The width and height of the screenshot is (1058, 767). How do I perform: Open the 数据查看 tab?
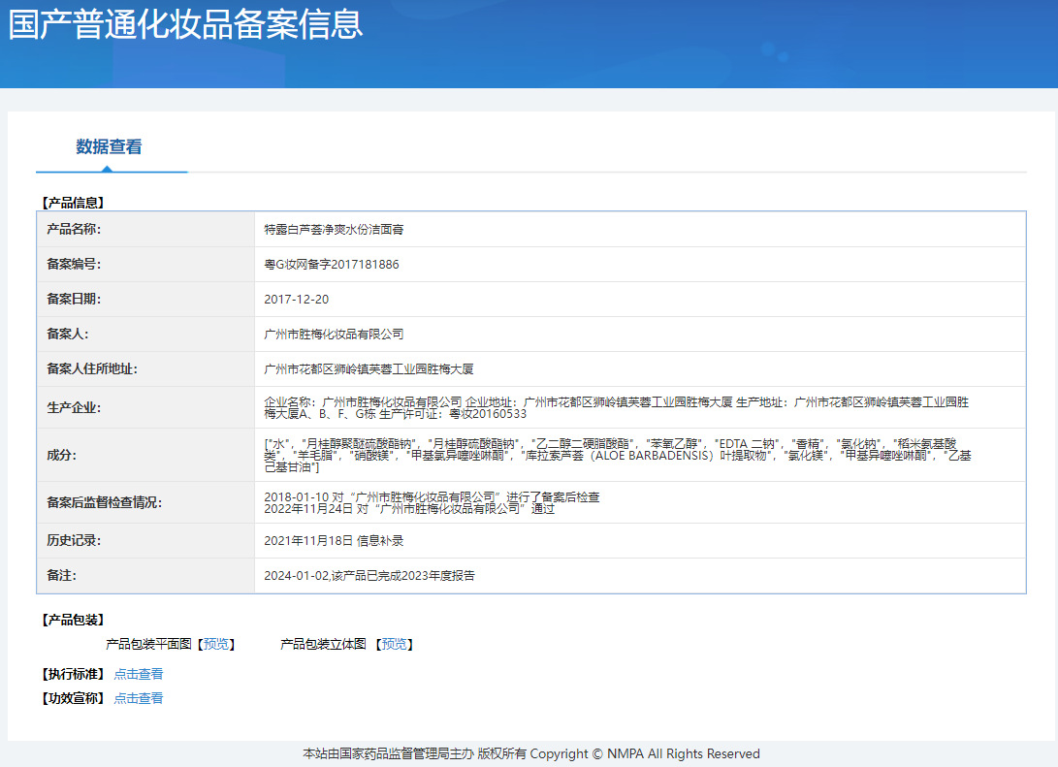coord(110,146)
